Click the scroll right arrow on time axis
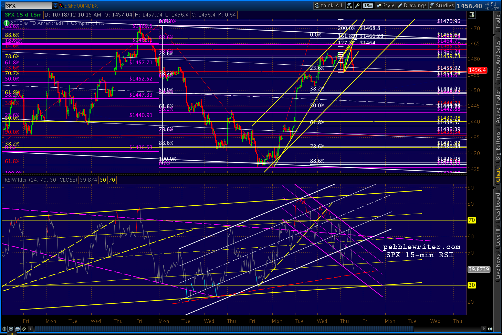The image size is (502, 335). click(x=484, y=329)
